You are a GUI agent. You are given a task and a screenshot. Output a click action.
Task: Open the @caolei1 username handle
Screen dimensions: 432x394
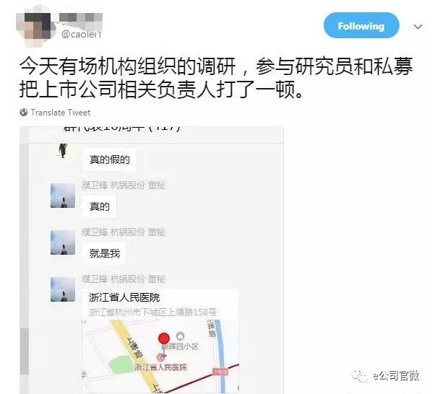(x=82, y=35)
